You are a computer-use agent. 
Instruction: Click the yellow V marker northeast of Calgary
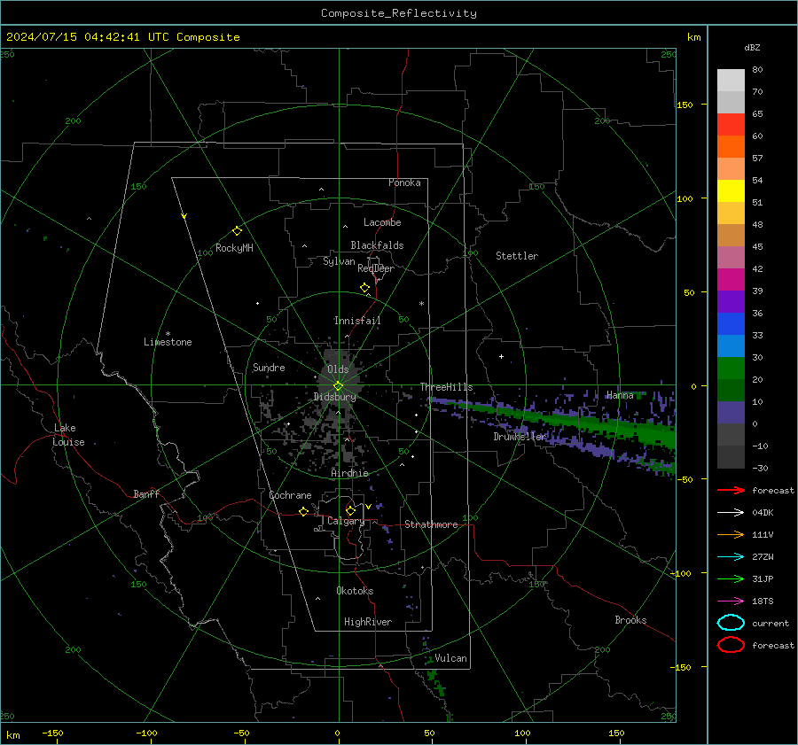tap(368, 507)
